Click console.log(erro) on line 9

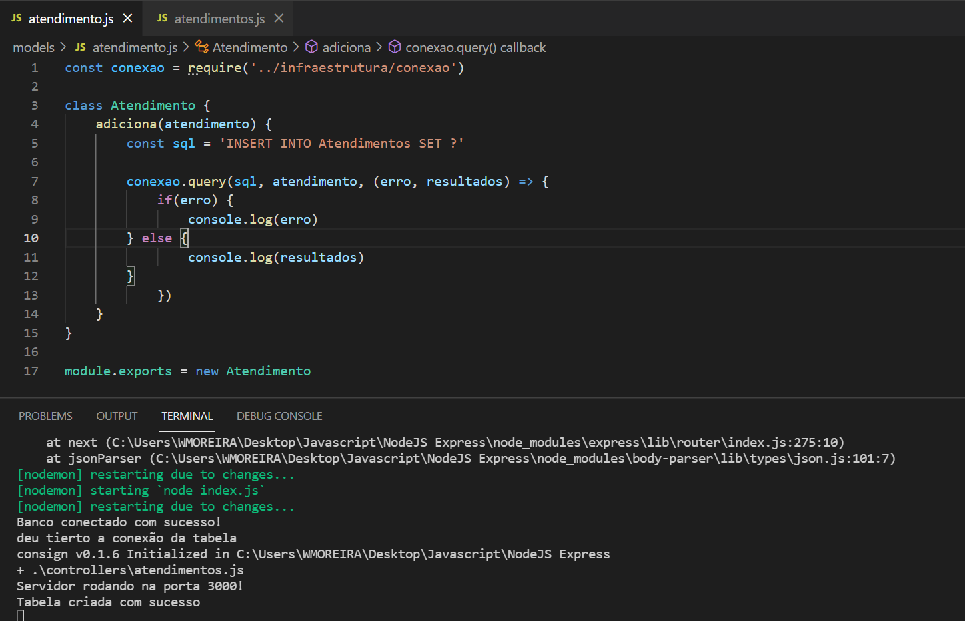click(253, 220)
